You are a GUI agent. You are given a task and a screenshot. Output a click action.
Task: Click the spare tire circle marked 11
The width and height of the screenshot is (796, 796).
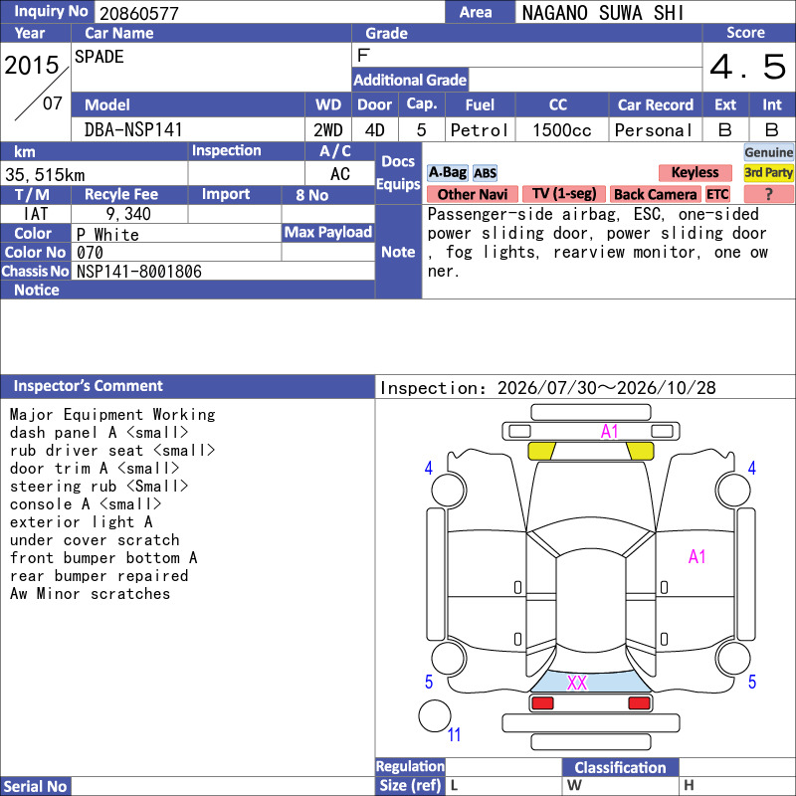pyautogui.click(x=435, y=715)
